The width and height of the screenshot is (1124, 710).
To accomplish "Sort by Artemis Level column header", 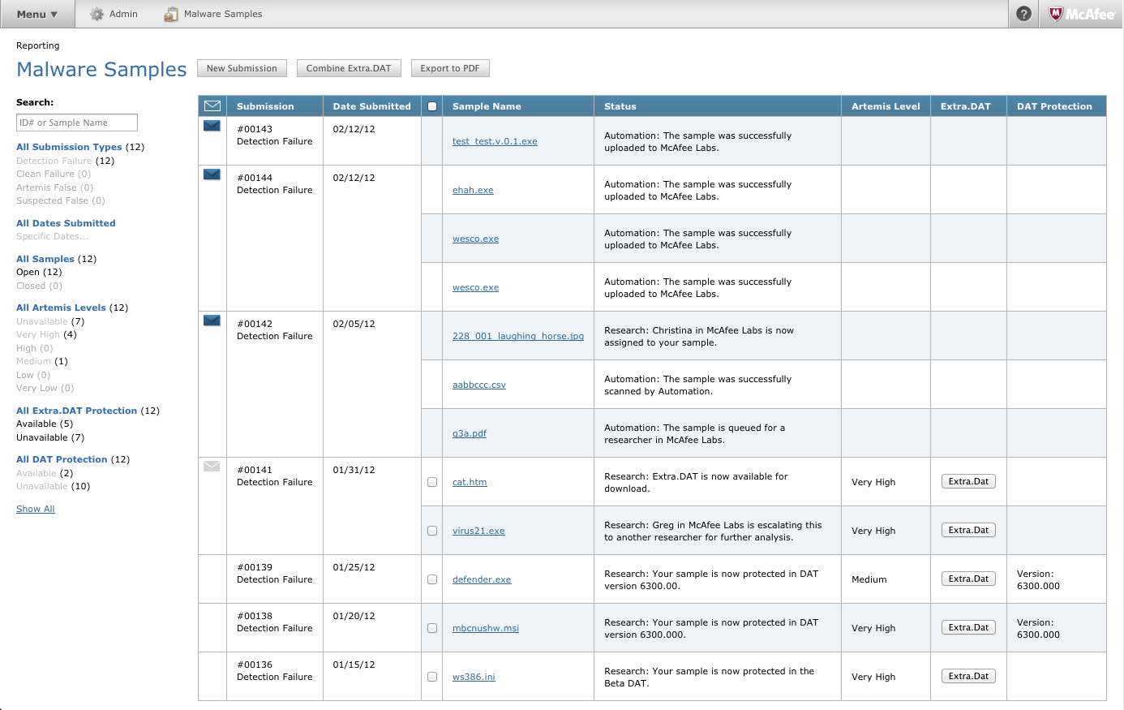I will 886,106.
